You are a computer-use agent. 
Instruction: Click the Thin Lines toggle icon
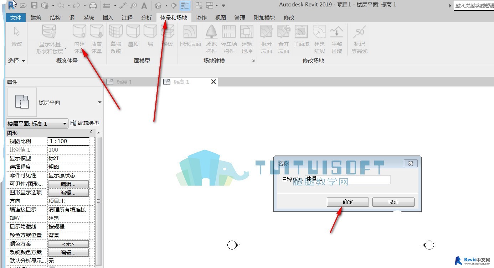(x=185, y=5)
